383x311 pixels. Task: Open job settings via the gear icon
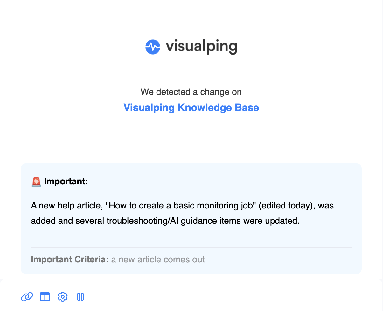coord(63,297)
